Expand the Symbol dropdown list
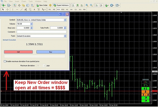This screenshot has width=158, height=107. 65,20
